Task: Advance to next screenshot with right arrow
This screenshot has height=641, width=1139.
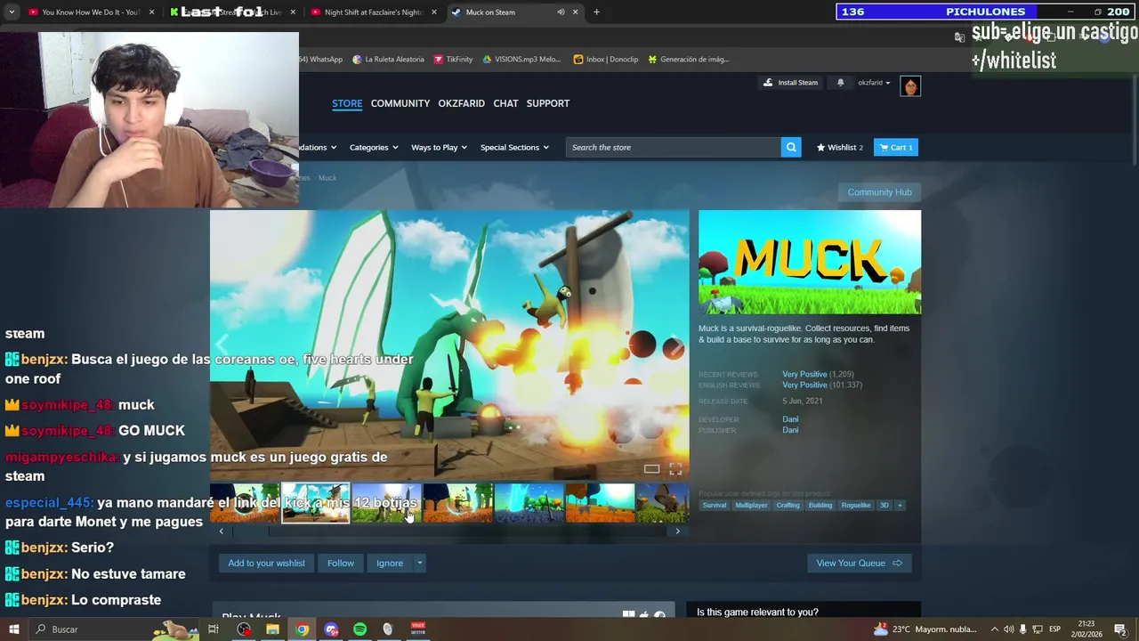Action: [676, 345]
